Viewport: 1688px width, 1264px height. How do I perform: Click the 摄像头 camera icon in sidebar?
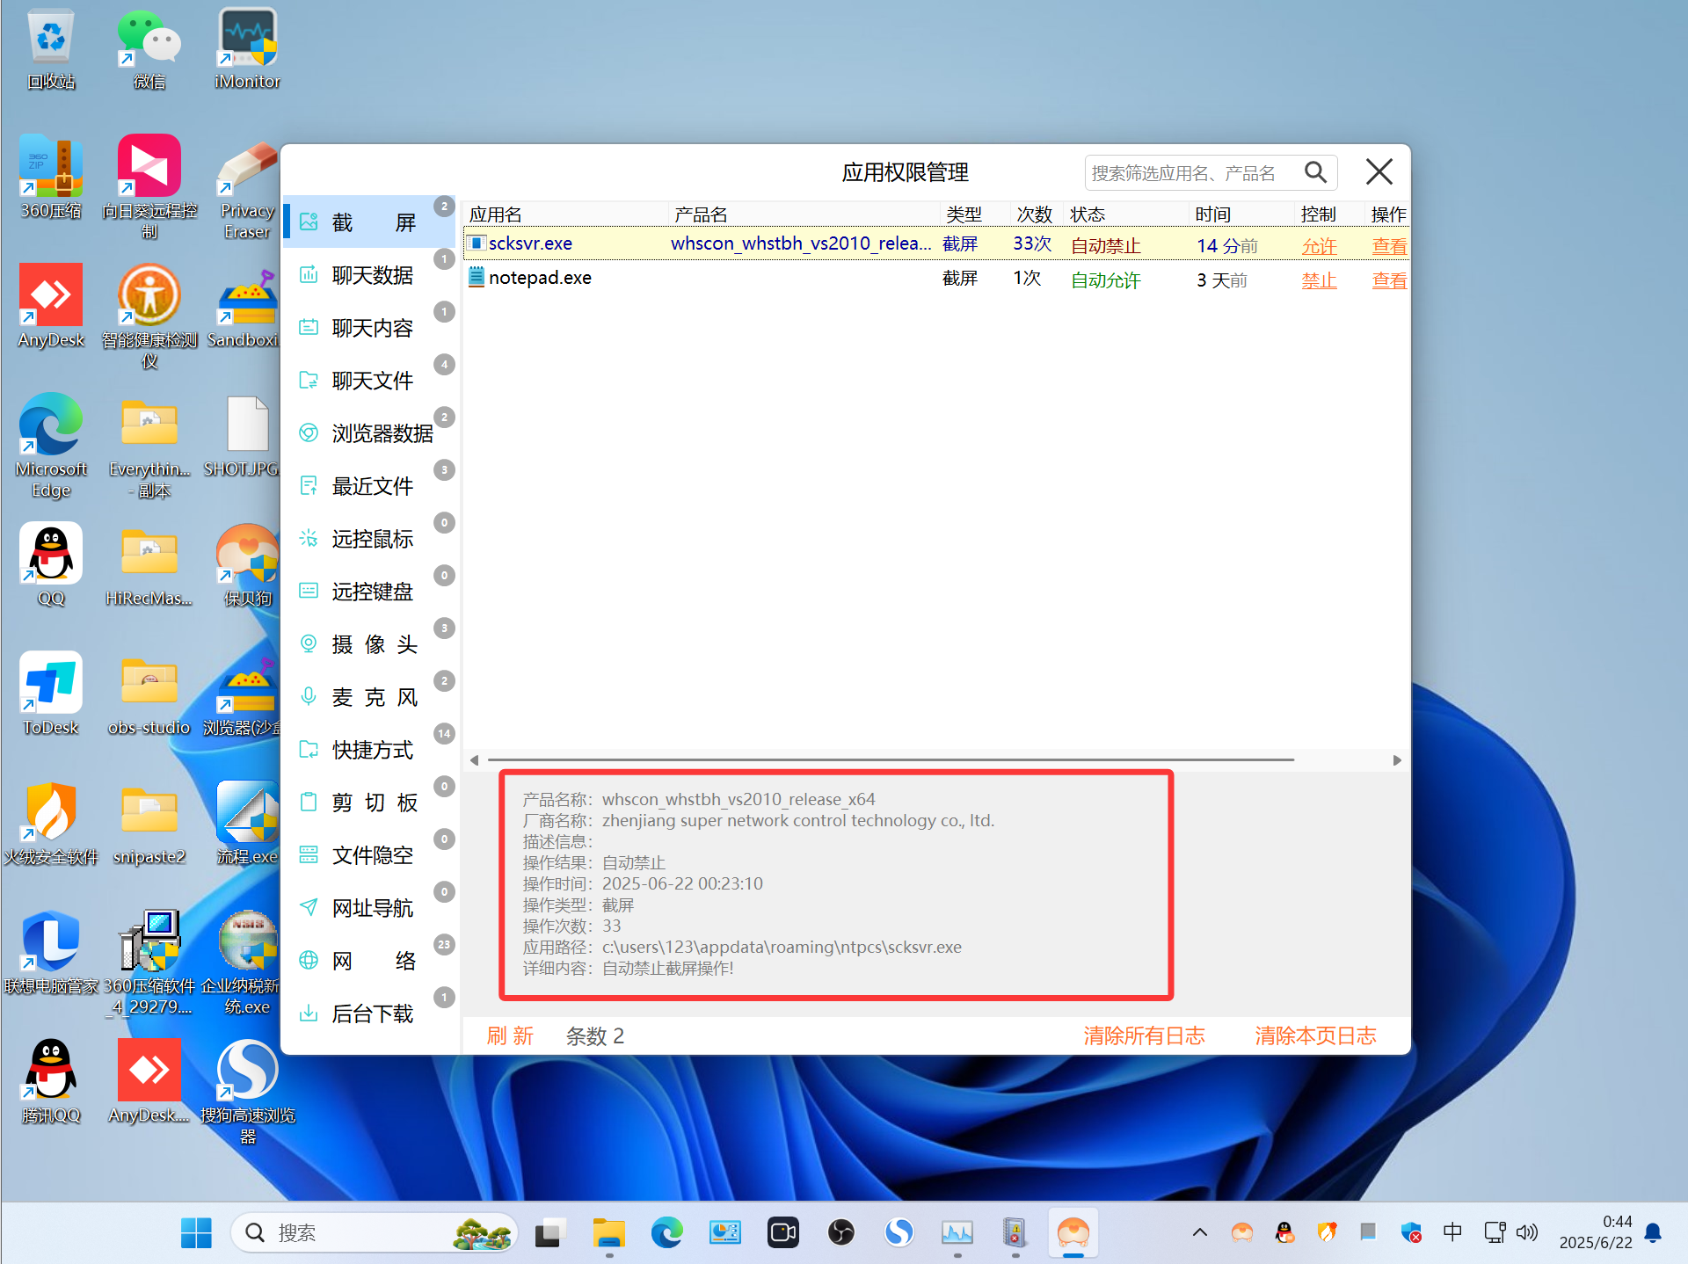tap(309, 643)
